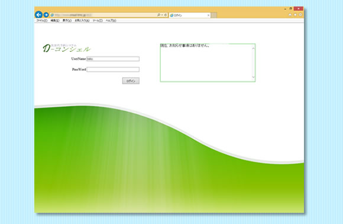Open the home icon in browser toolbar
Screen dimensions: 343x224
pos(290,15)
